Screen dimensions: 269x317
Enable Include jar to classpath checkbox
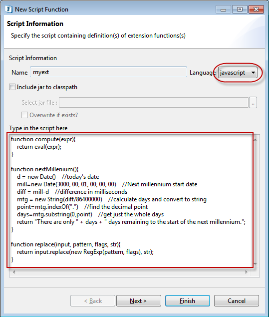[12, 87]
